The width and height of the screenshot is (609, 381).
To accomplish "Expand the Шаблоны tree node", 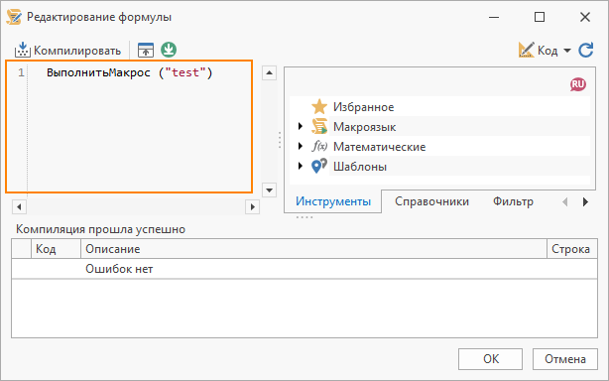I will tap(300, 166).
